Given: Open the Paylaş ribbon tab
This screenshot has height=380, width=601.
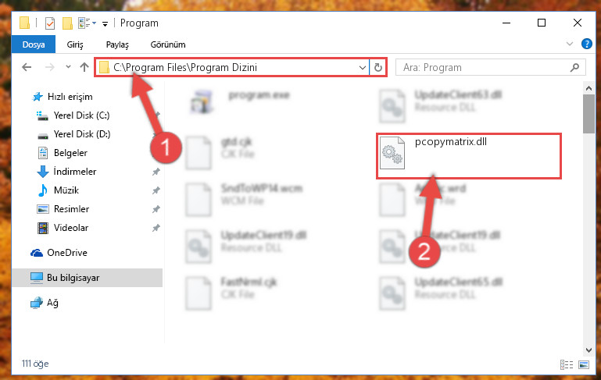Looking at the screenshot, I should 117,44.
